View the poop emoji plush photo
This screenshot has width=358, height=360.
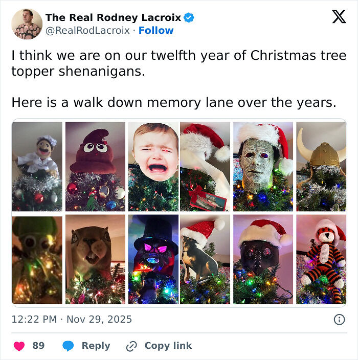95,167
